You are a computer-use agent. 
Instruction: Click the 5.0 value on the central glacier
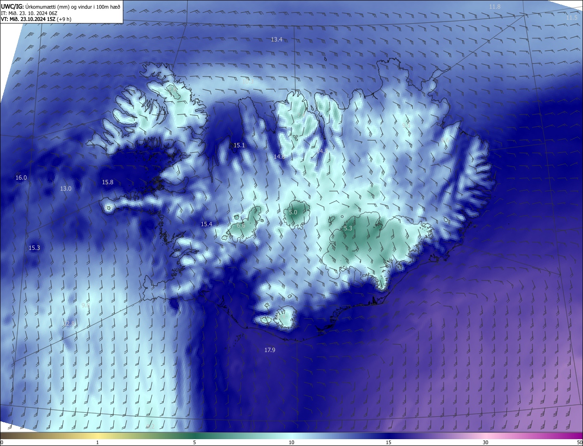[293, 213]
